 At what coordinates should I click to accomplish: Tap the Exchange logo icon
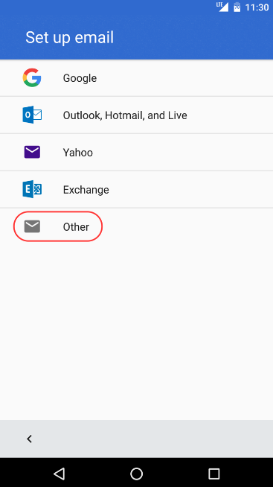[x=32, y=189]
